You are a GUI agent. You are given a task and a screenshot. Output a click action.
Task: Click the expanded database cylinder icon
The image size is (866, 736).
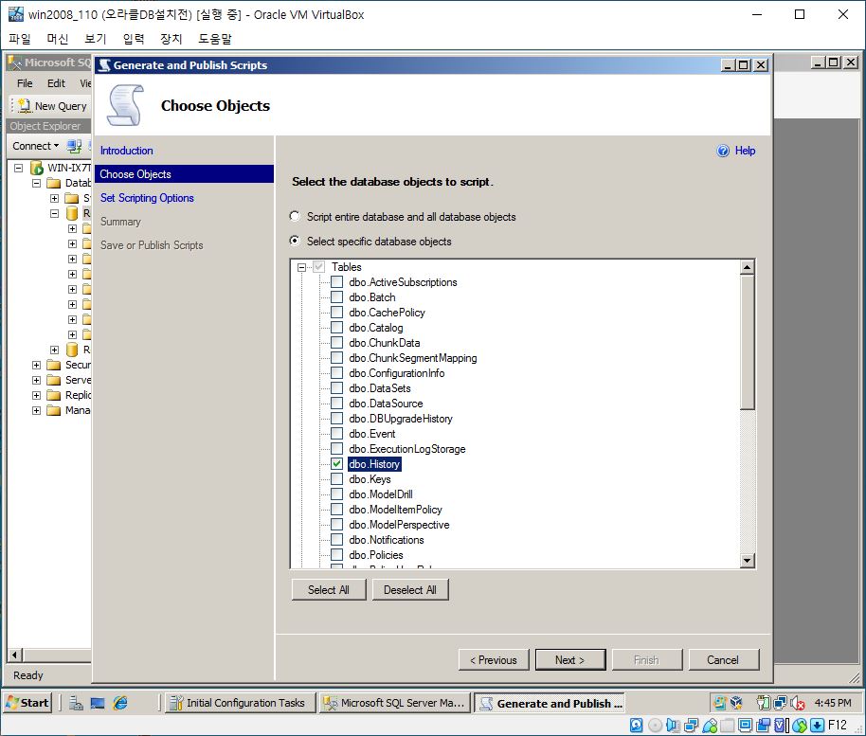(x=72, y=213)
